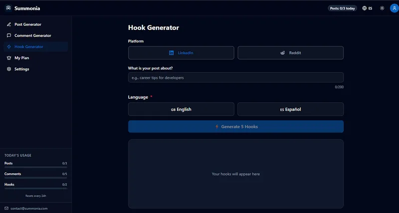Click the Hook Generator lightning icon in sidebar
Image resolution: width=399 pixels, height=213 pixels.
pos(9,47)
